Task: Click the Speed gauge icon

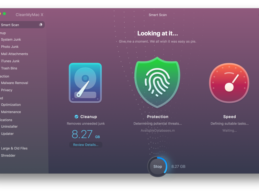Action: pos(229,83)
